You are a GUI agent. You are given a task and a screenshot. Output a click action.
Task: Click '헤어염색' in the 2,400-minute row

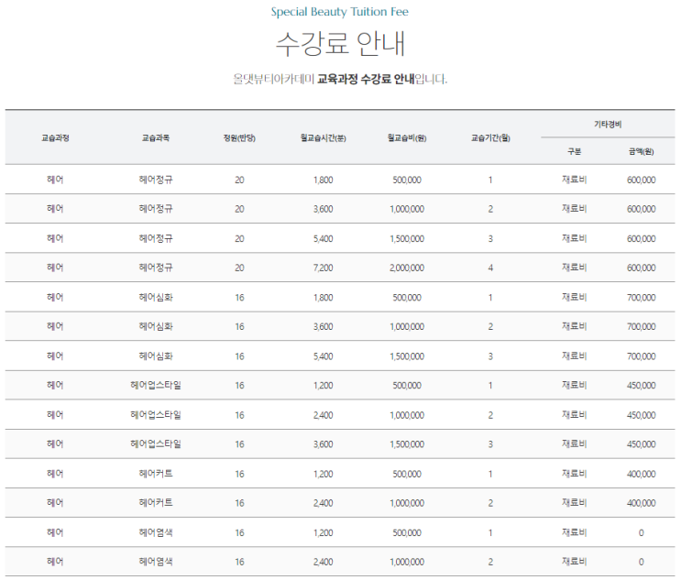156,562
